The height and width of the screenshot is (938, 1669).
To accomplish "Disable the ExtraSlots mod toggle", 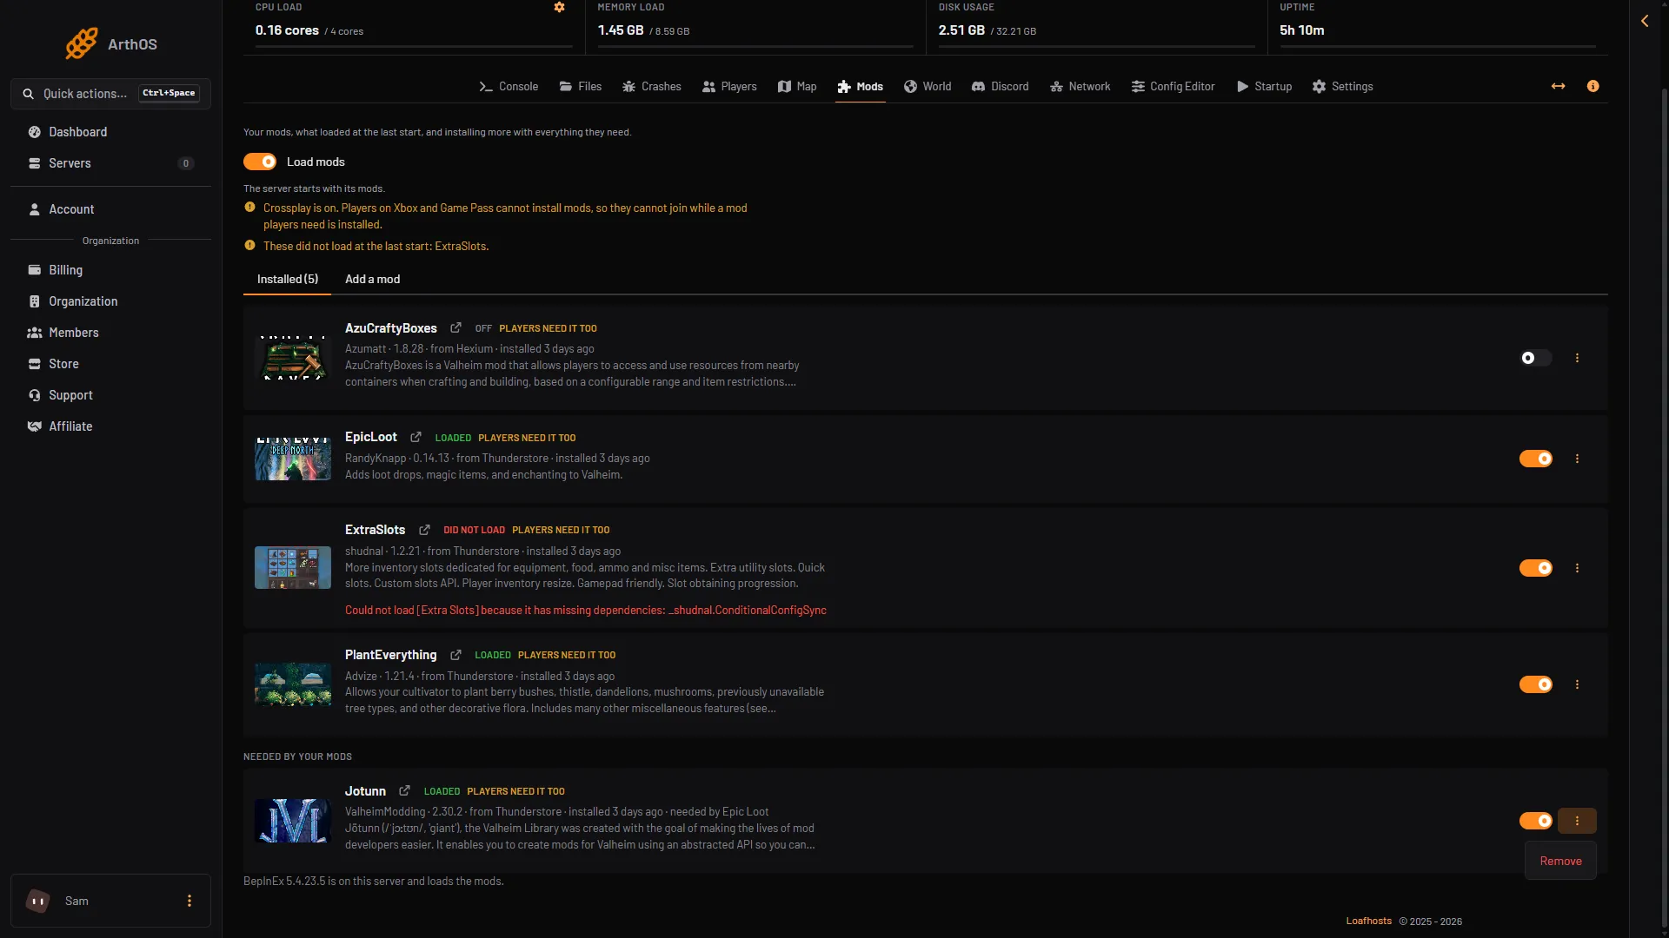I will pos(1535,568).
